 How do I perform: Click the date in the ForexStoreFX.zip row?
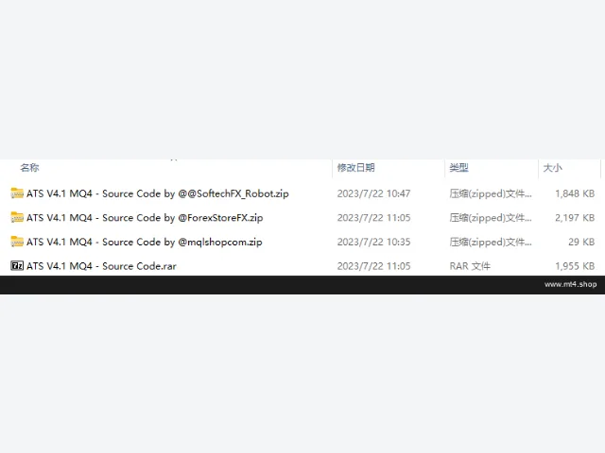click(373, 218)
